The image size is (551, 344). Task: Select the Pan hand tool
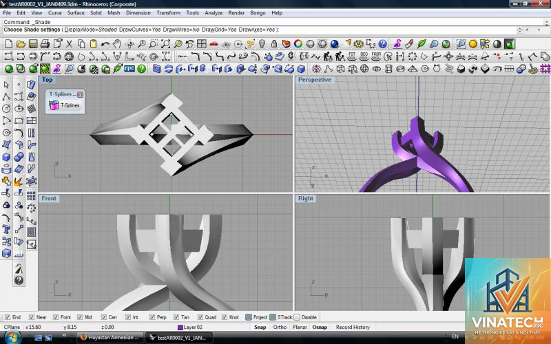pos(117,44)
